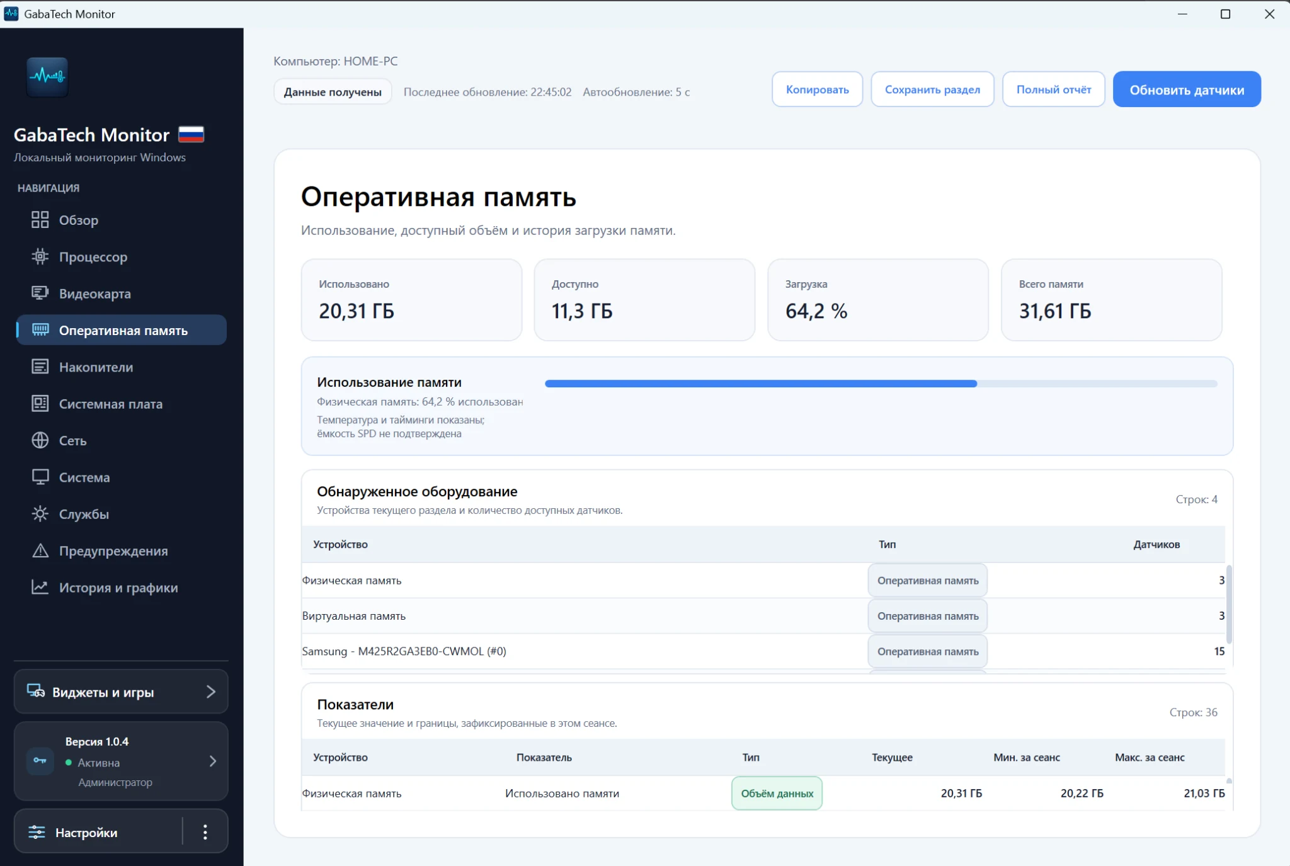Open the Полный отчёт report

[x=1053, y=89]
